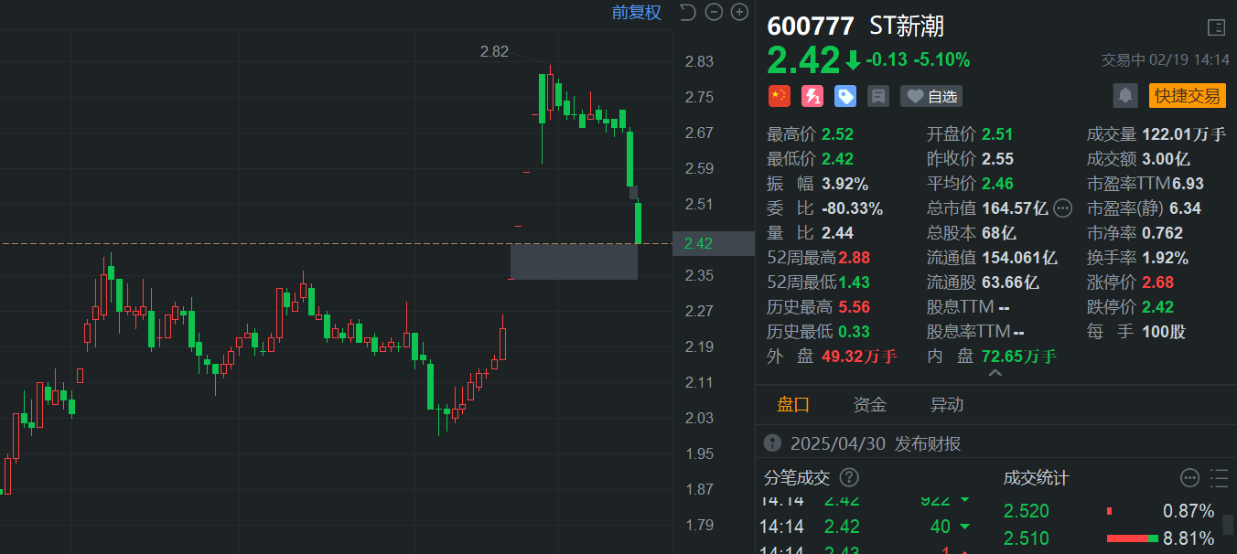Click the 8.81% volume bar in 成交统计

coord(1133,538)
